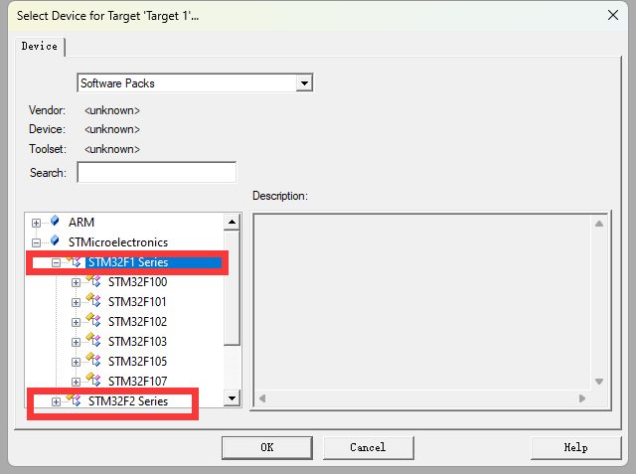Viewport: 636px width, 474px height.
Task: Click the STM32F2 Series family icon
Action: point(74,400)
